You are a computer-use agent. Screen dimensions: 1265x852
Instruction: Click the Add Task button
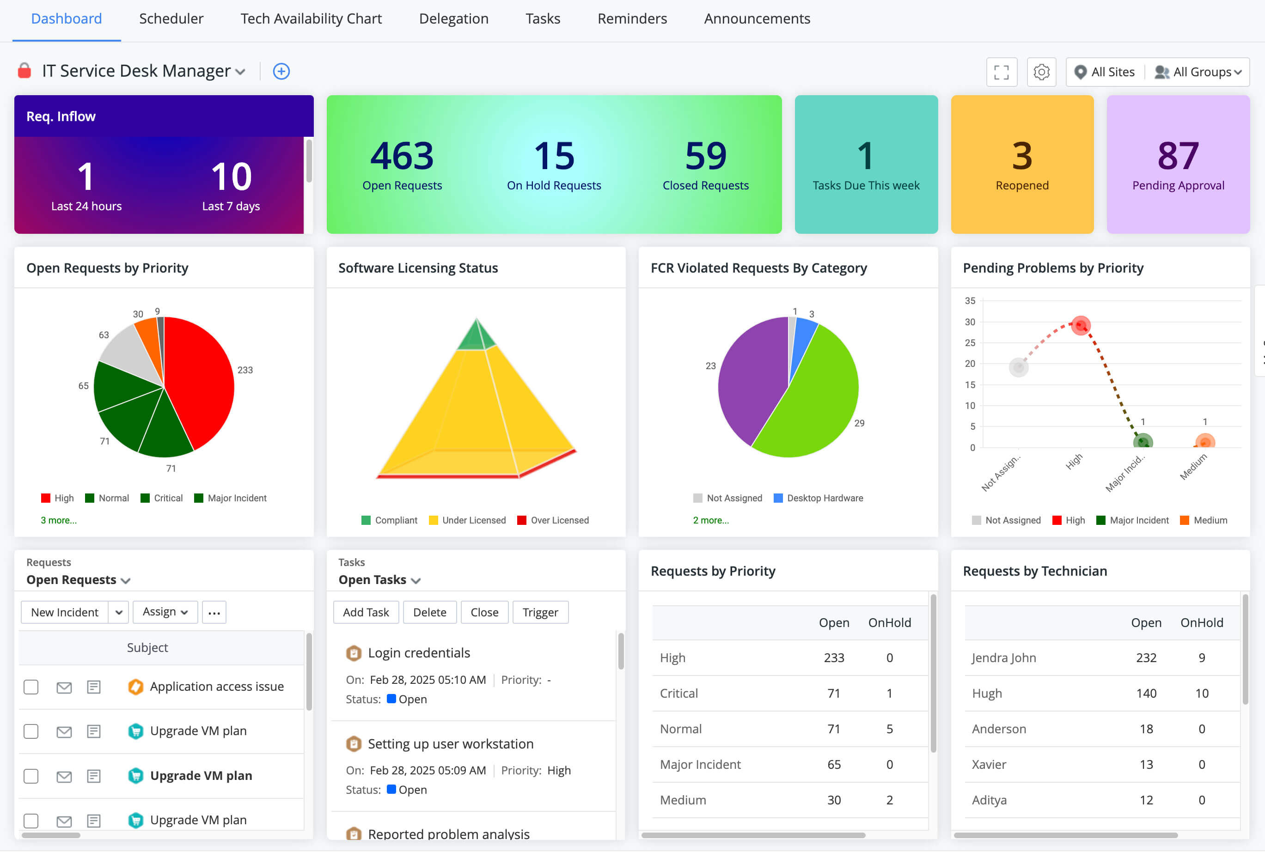[x=366, y=612]
